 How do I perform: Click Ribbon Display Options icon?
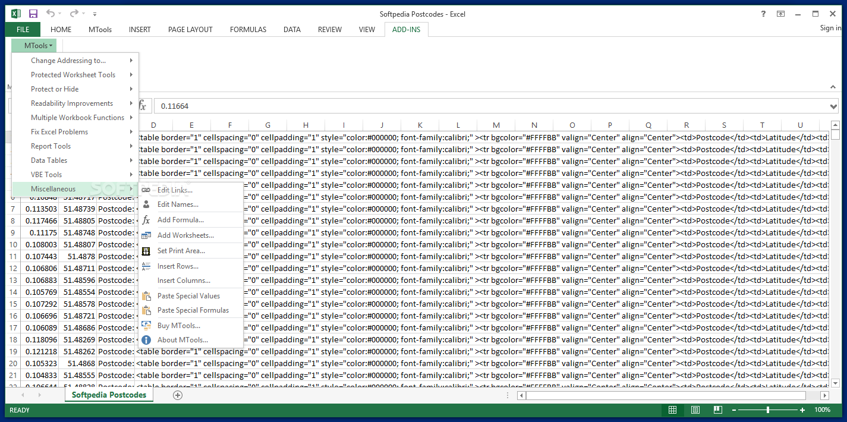click(x=780, y=14)
